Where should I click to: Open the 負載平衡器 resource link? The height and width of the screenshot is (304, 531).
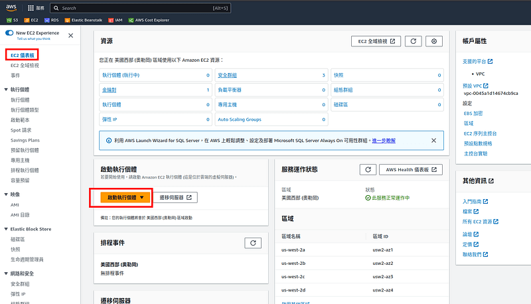click(x=230, y=90)
